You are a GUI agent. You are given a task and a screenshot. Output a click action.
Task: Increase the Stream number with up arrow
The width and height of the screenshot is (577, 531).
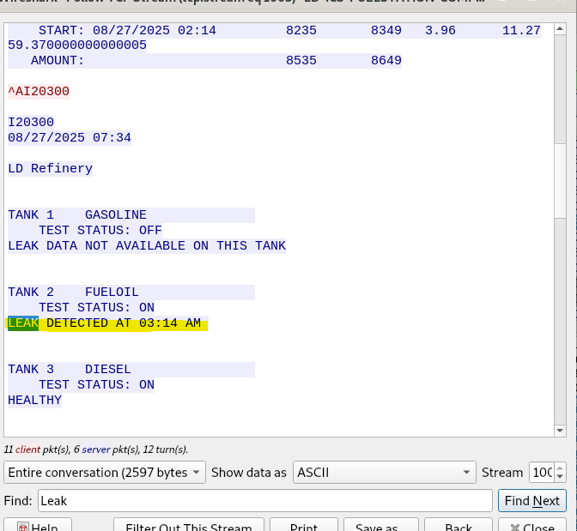[x=560, y=468]
